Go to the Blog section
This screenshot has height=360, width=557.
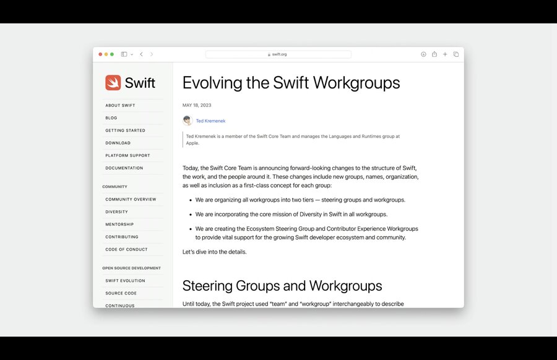tap(111, 118)
